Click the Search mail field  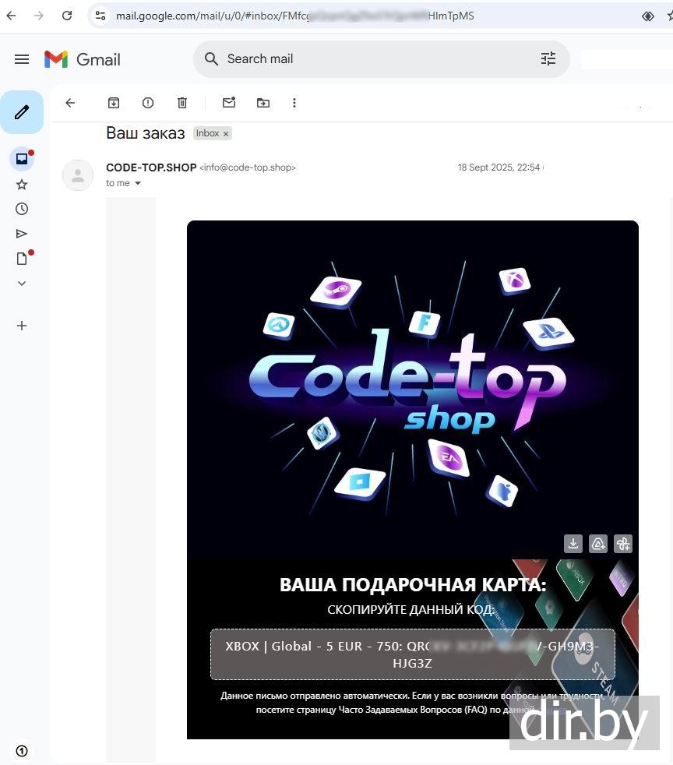click(382, 59)
